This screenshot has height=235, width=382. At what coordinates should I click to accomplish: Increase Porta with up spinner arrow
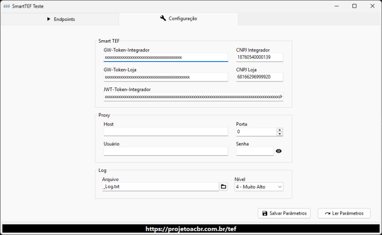[280, 130]
